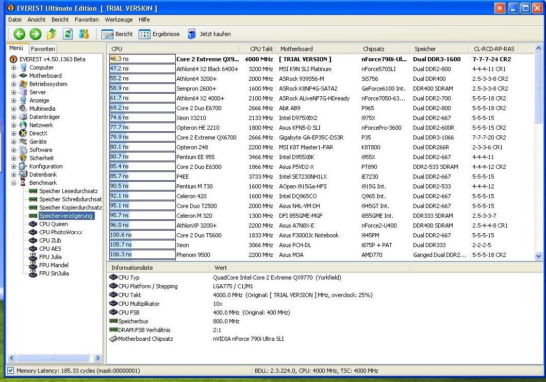Click the Informationsliste column header
The image size is (546, 382).
click(x=158, y=268)
